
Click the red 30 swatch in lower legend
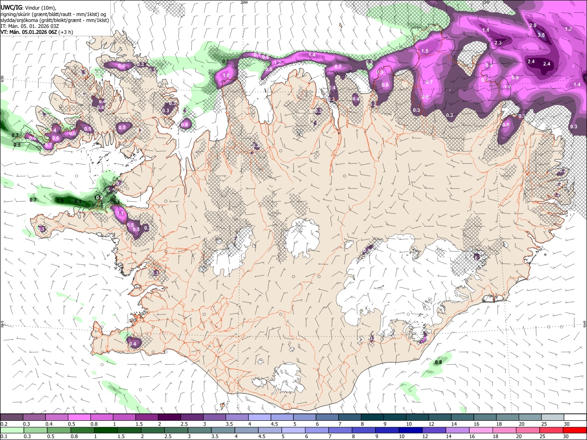[575, 430]
